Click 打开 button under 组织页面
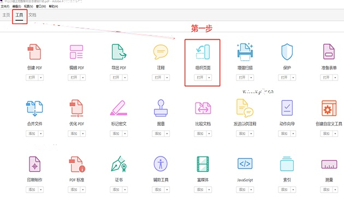The height and width of the screenshot is (197, 344). [x=200, y=78]
